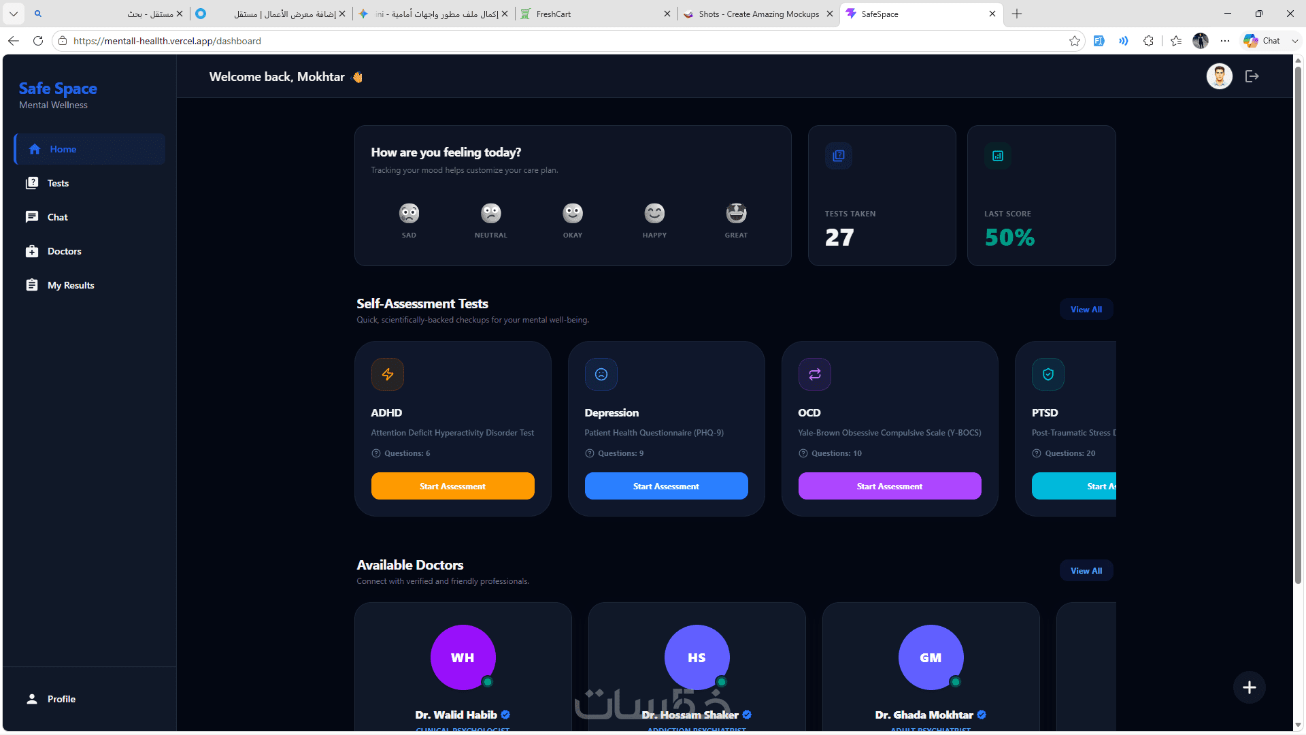
Task: Switch to the Shots mockups tab
Action: tap(758, 14)
